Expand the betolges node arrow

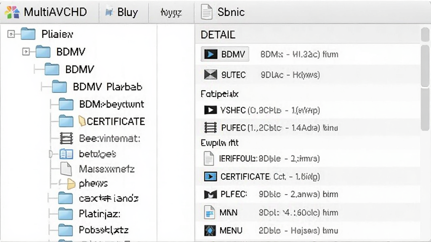point(51,154)
